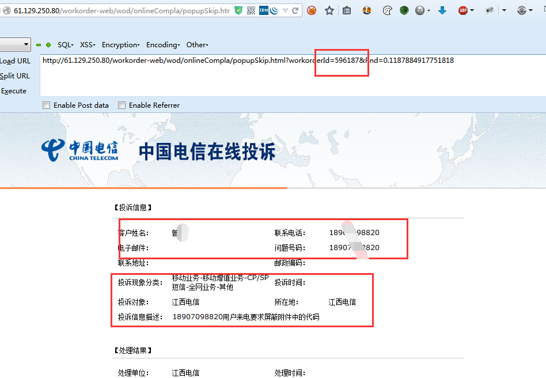This screenshot has height=378, width=546.
Task: Open the SQL menu in HackBar
Action: click(66, 44)
